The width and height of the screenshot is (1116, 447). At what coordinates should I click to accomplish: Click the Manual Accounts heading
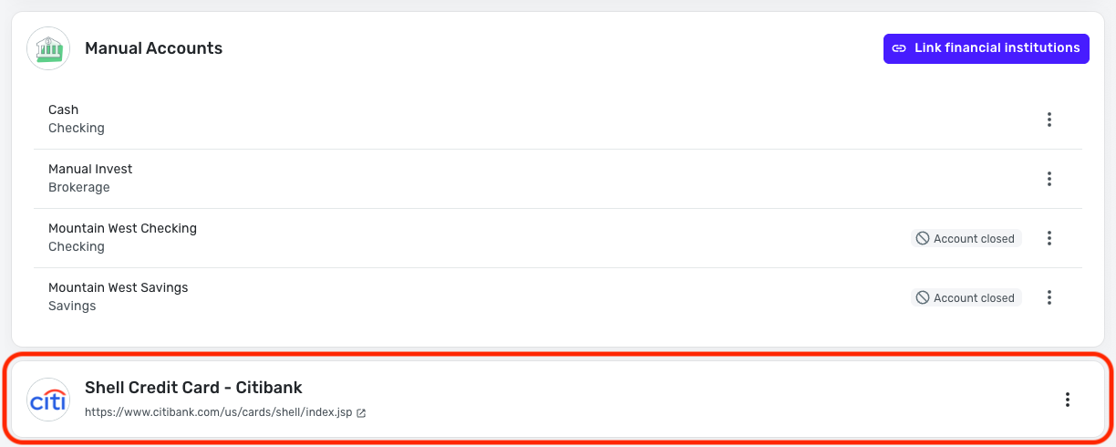tap(153, 48)
